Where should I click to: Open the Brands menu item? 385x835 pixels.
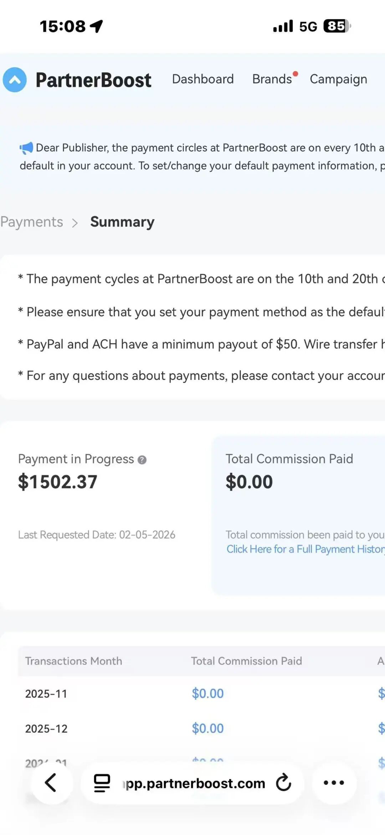point(272,79)
